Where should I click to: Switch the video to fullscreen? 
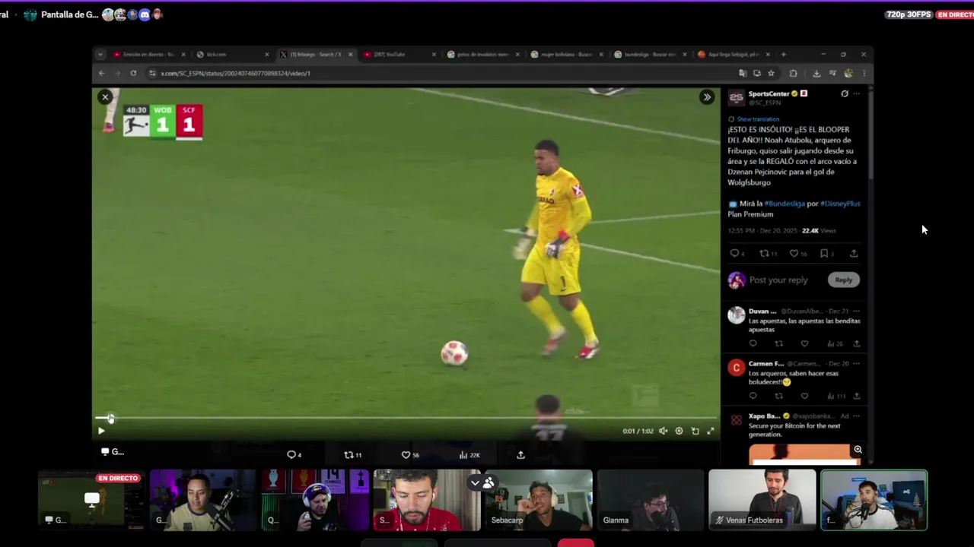pos(711,431)
